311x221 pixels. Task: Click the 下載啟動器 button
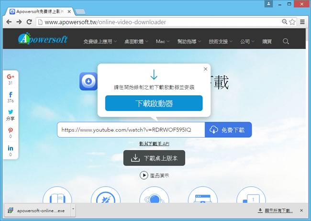154,103
